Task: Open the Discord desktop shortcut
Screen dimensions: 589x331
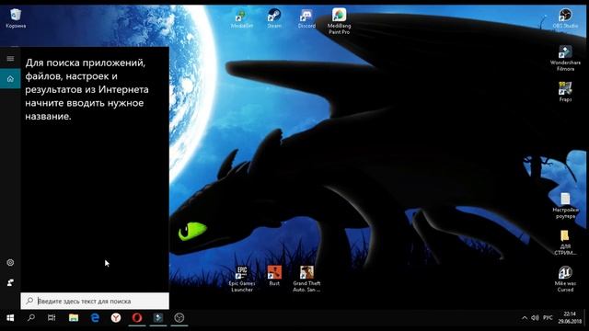Action: [306, 18]
